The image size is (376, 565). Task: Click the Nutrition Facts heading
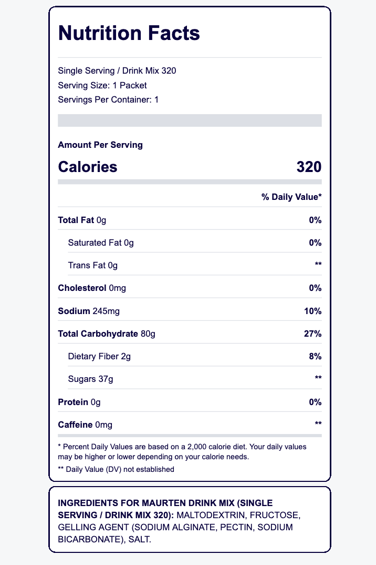tap(129, 34)
